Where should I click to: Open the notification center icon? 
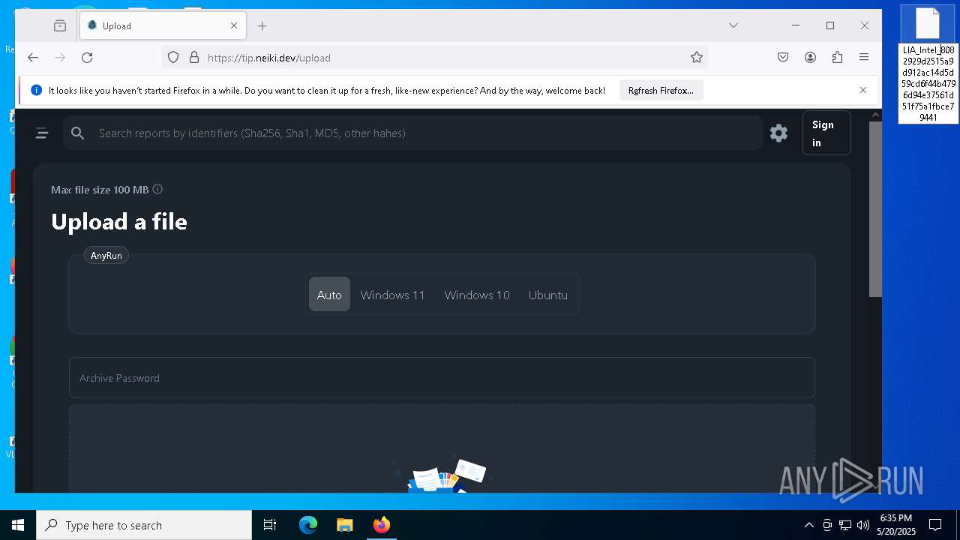pos(935,525)
